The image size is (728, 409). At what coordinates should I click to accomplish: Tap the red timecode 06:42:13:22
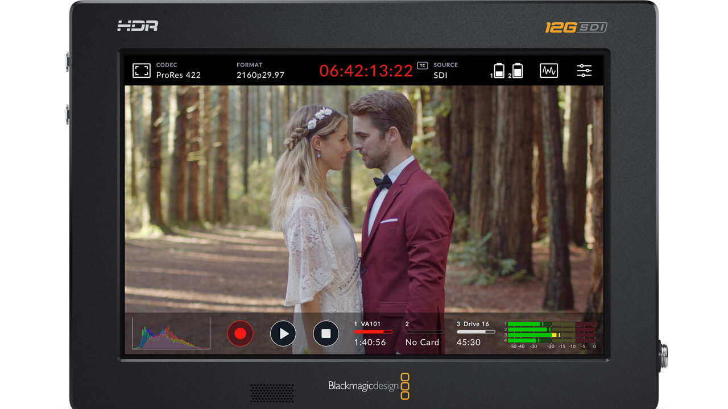point(366,70)
